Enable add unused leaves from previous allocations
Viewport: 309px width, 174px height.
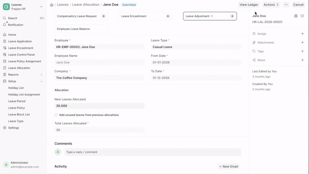click(56, 115)
